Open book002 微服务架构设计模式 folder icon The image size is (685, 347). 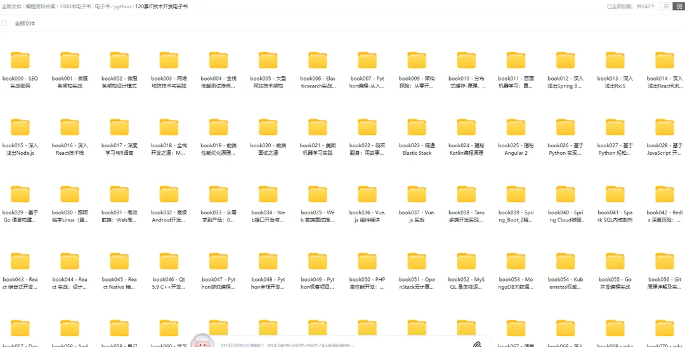[119, 60]
